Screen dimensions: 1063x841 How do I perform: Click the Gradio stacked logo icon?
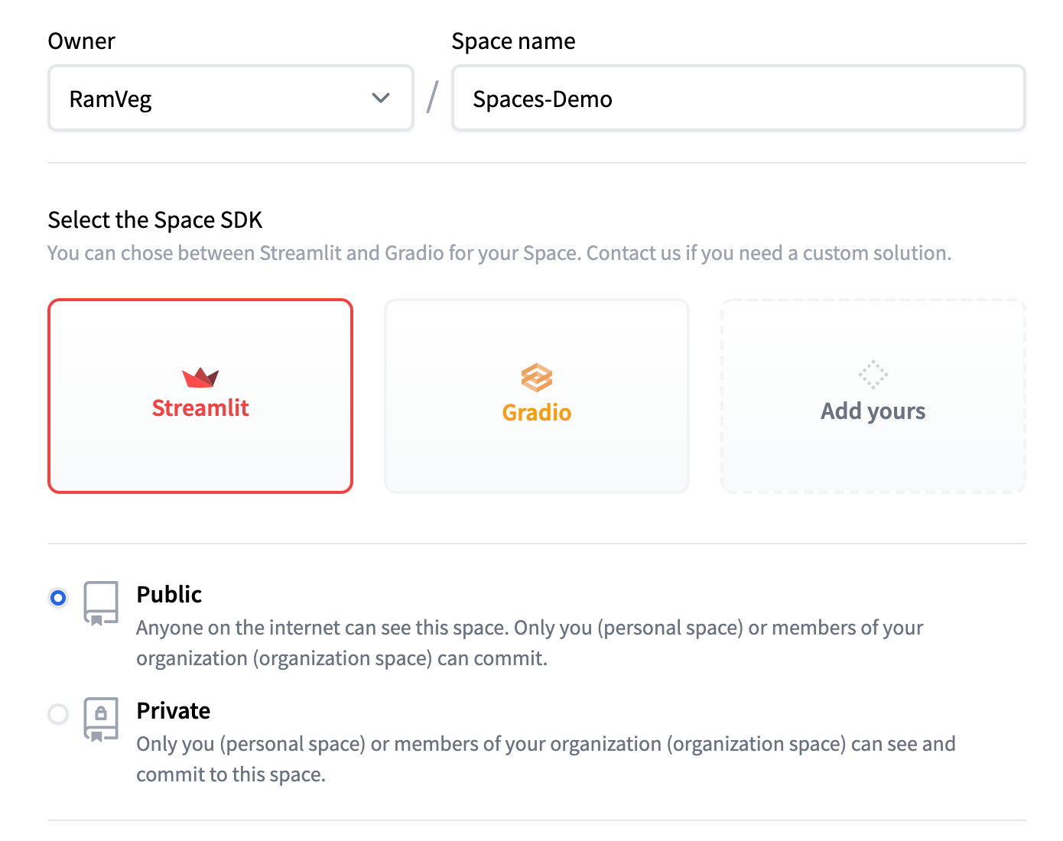coord(537,378)
